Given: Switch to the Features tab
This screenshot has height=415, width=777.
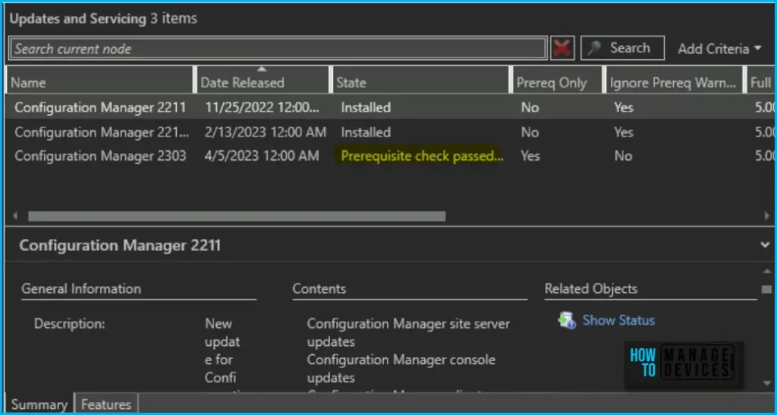Looking at the screenshot, I should tap(106, 404).
